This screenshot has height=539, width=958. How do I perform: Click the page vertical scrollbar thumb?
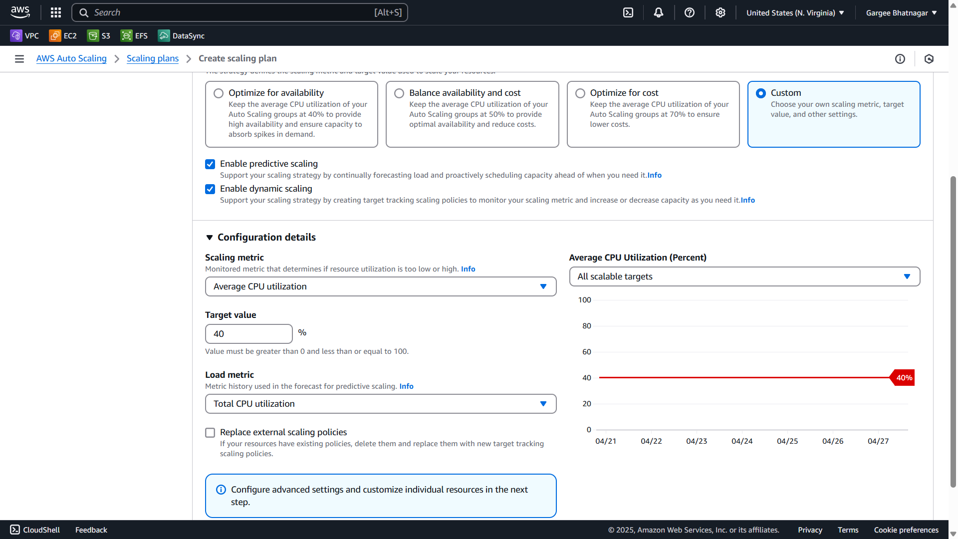[953, 331]
